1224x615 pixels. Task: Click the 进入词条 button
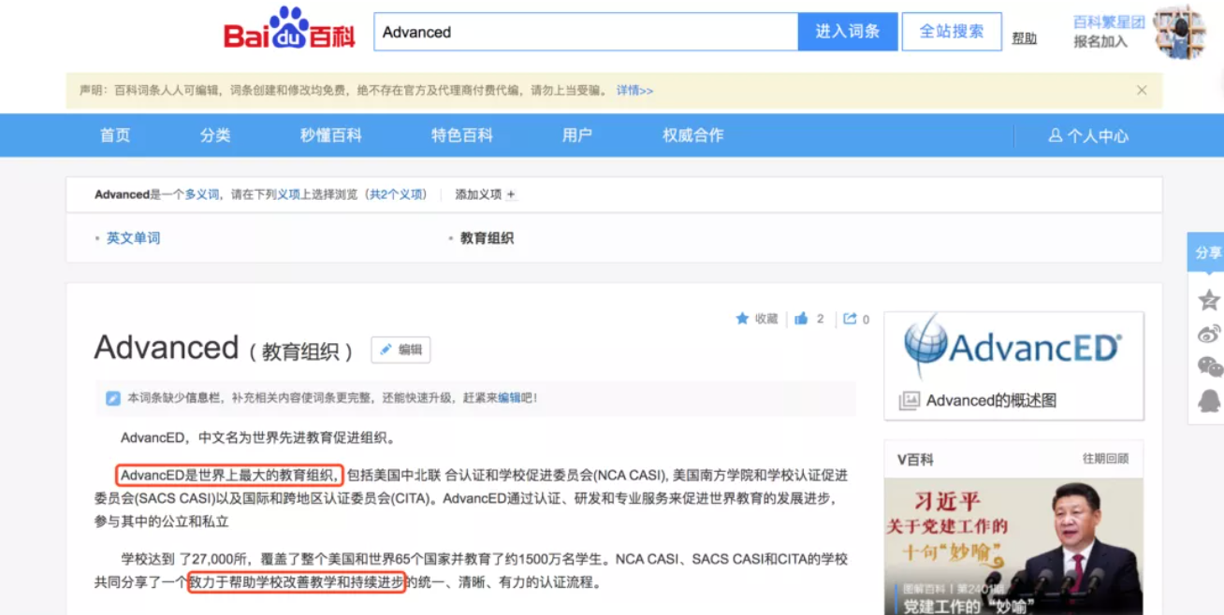(848, 32)
